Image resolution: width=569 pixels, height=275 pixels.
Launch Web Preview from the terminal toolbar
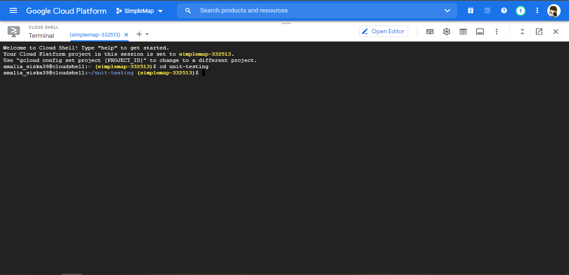463,31
